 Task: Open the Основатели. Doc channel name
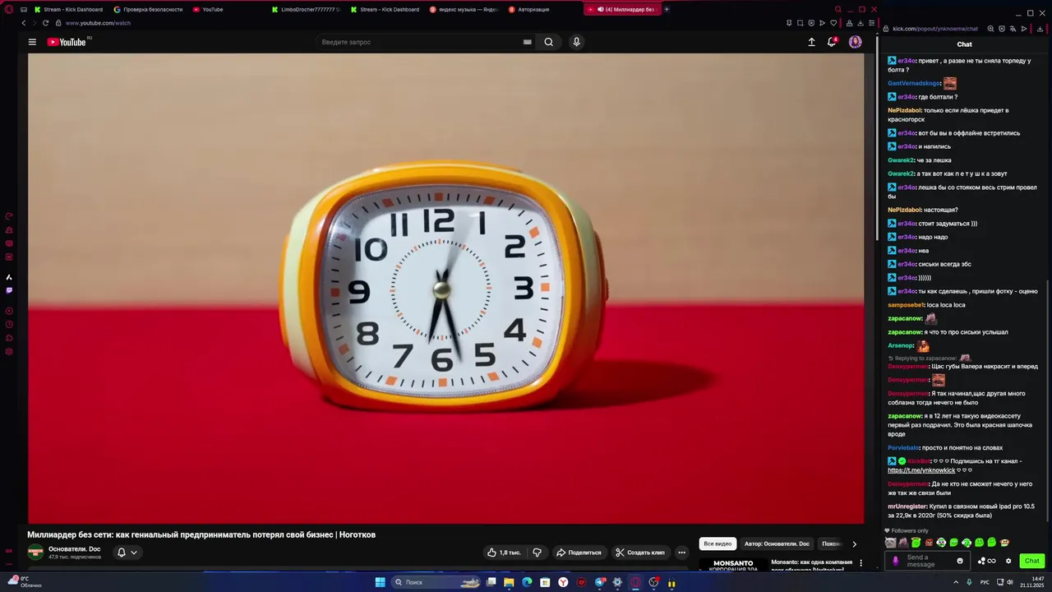[x=74, y=548]
